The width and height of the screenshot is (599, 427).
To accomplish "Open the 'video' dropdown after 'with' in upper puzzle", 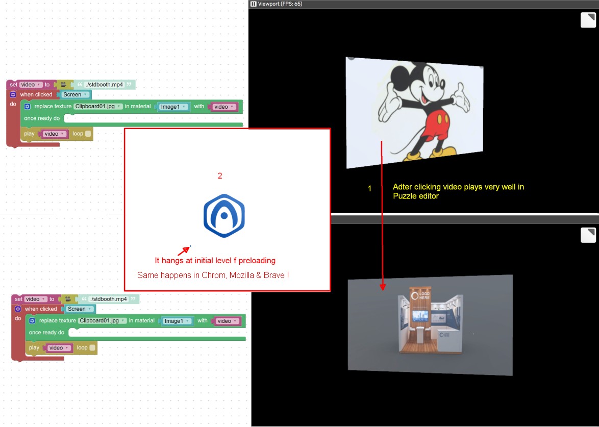I will tap(224, 107).
